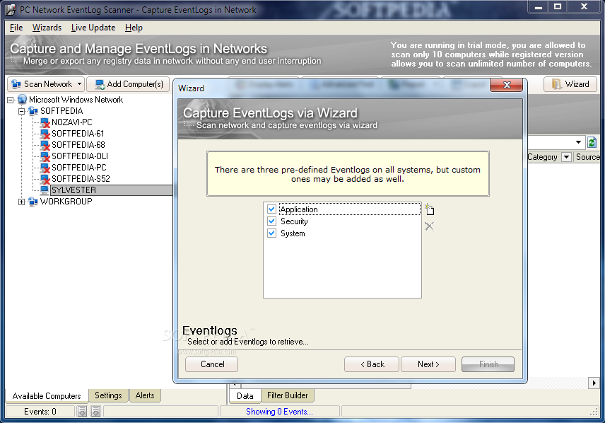Click the NOZAVI-PC computer icon
Image resolution: width=605 pixels, height=423 pixels.
pos(45,122)
